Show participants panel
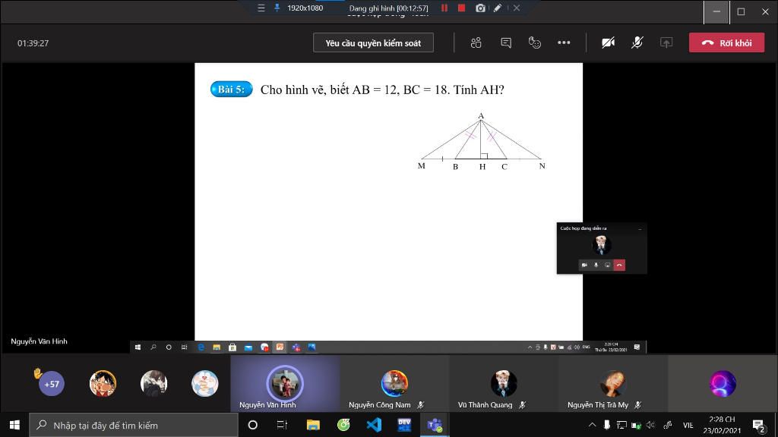778x437 pixels. [x=476, y=43]
